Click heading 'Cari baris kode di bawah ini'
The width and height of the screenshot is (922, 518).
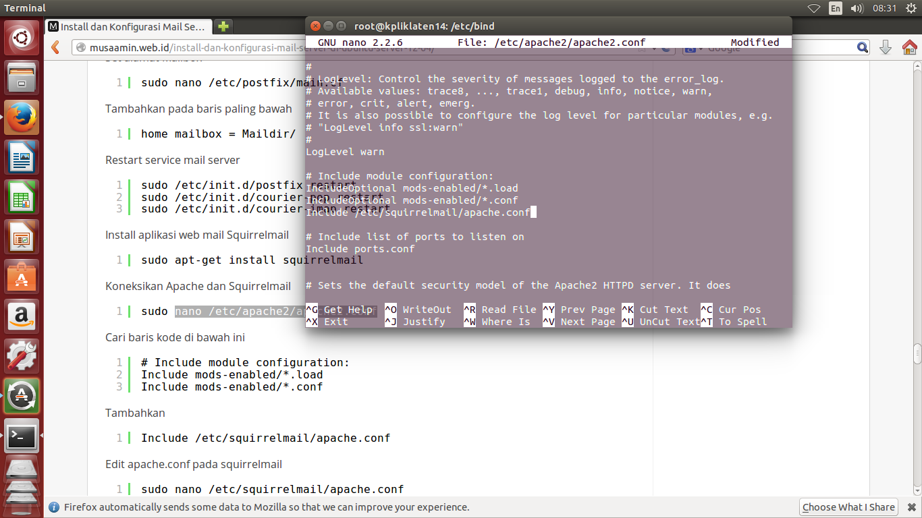click(x=175, y=337)
